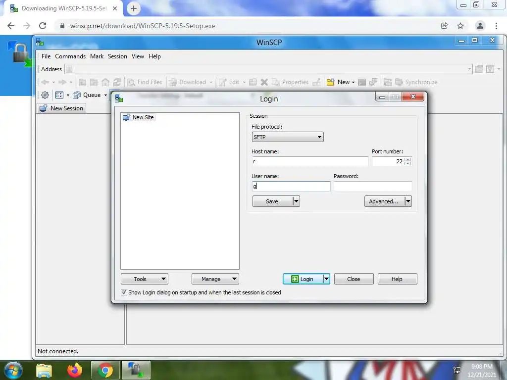Open the Mark menu in WinSCP
This screenshot has height=380, width=507.
pyautogui.click(x=97, y=56)
